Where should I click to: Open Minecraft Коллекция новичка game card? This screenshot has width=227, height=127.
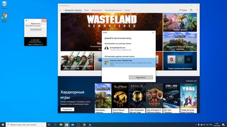(103, 98)
